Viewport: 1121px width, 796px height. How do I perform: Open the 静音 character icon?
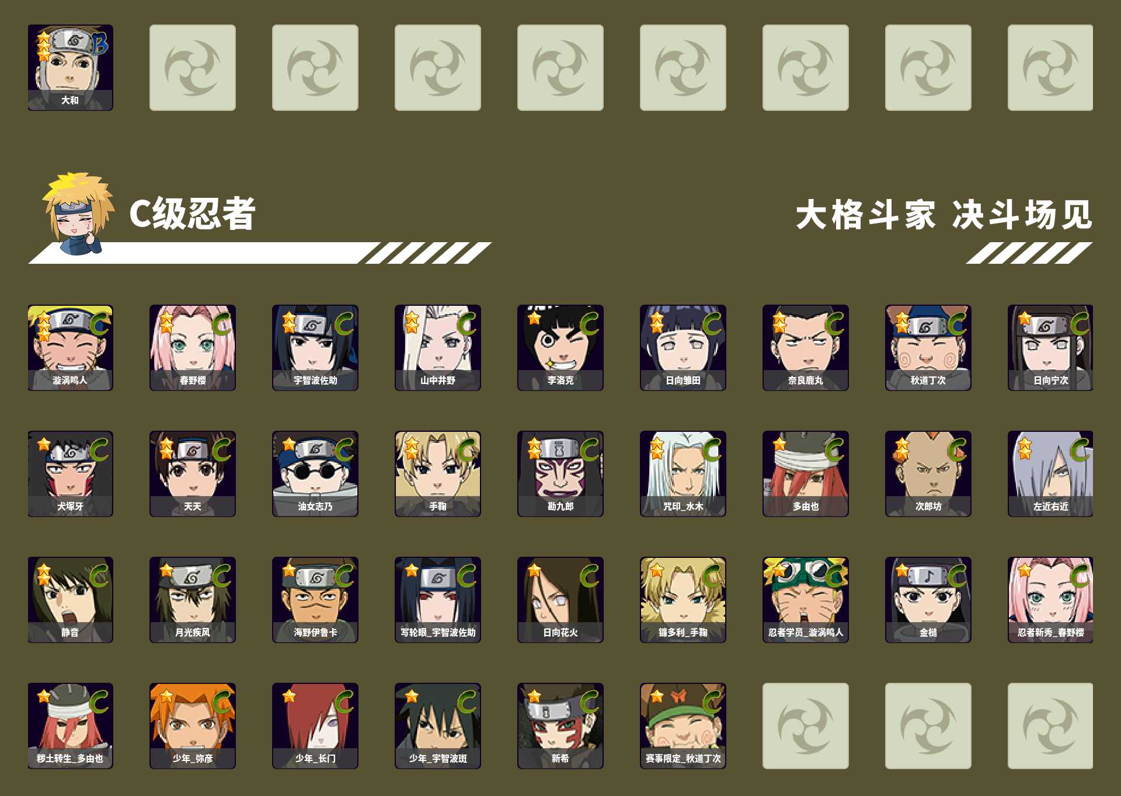[70, 600]
